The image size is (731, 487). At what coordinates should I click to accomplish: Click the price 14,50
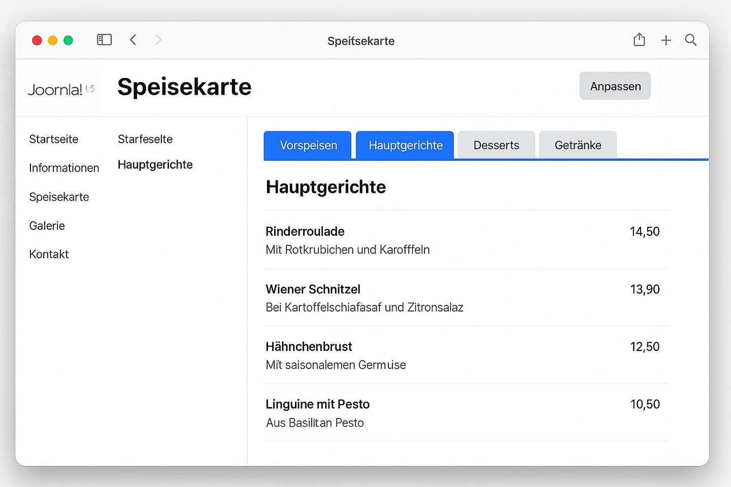pos(645,232)
